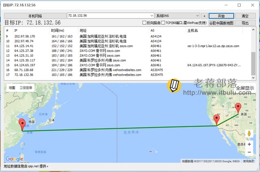Image resolution: width=260 pixels, height=172 pixels.
Task: Click hostname xe-1-3-3.mpr1.lax12.us.zip.zayo.com
Action: 213,46
